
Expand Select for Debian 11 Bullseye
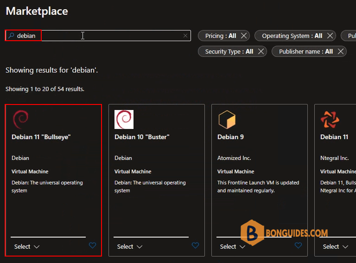27,246
